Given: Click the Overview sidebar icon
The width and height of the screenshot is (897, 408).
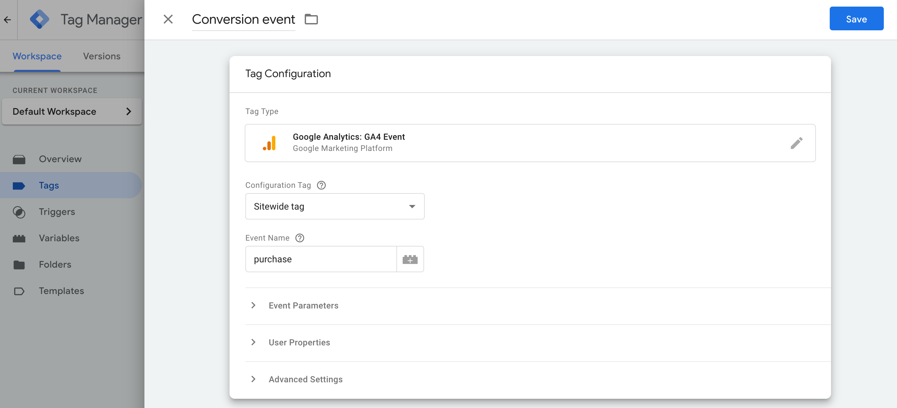Looking at the screenshot, I should [19, 159].
